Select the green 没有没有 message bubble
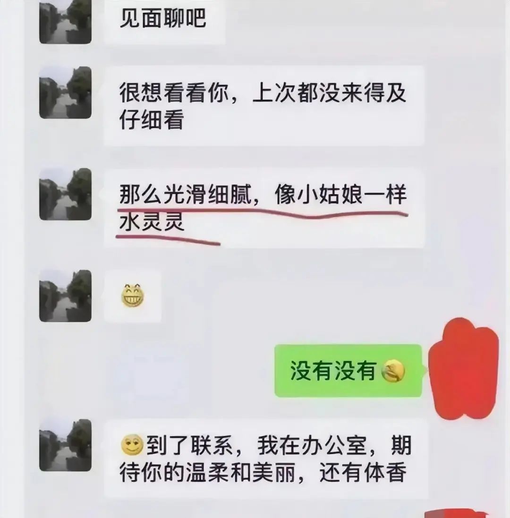 (x=348, y=371)
